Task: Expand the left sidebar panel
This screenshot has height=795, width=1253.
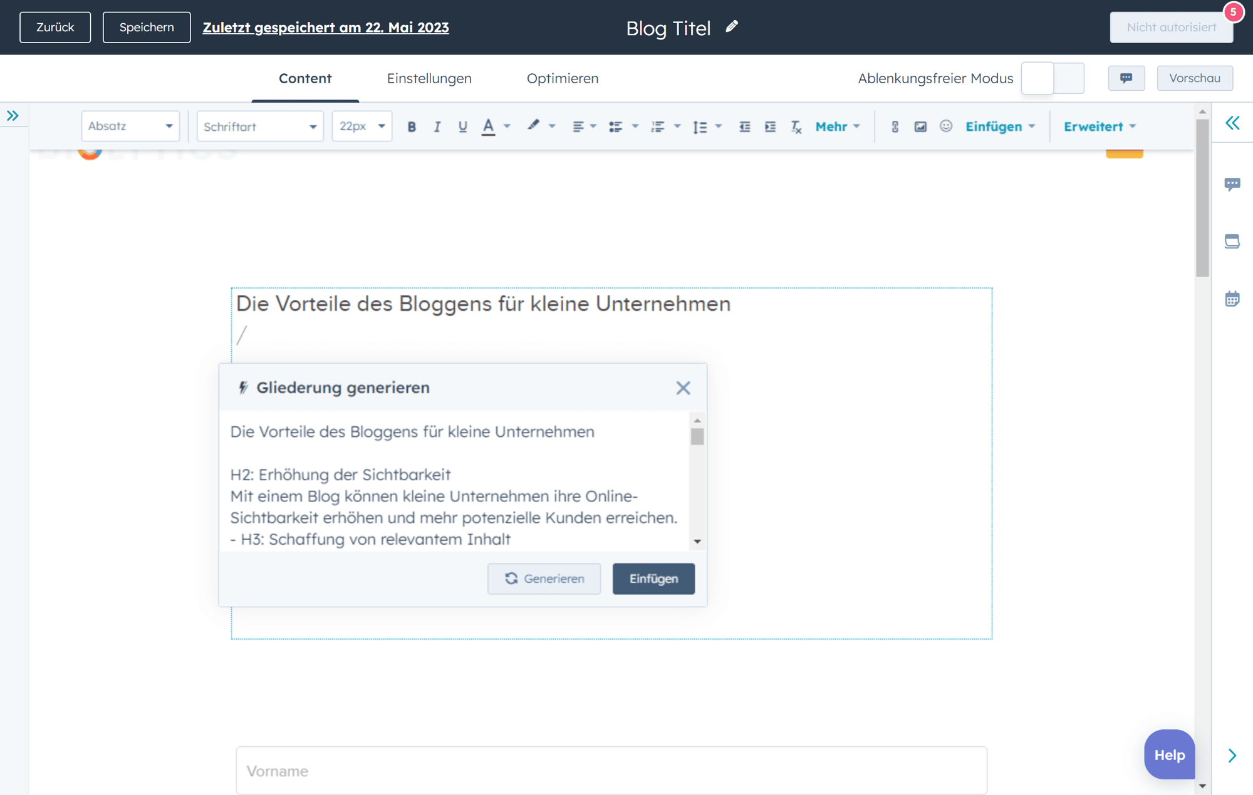Action: click(x=13, y=116)
